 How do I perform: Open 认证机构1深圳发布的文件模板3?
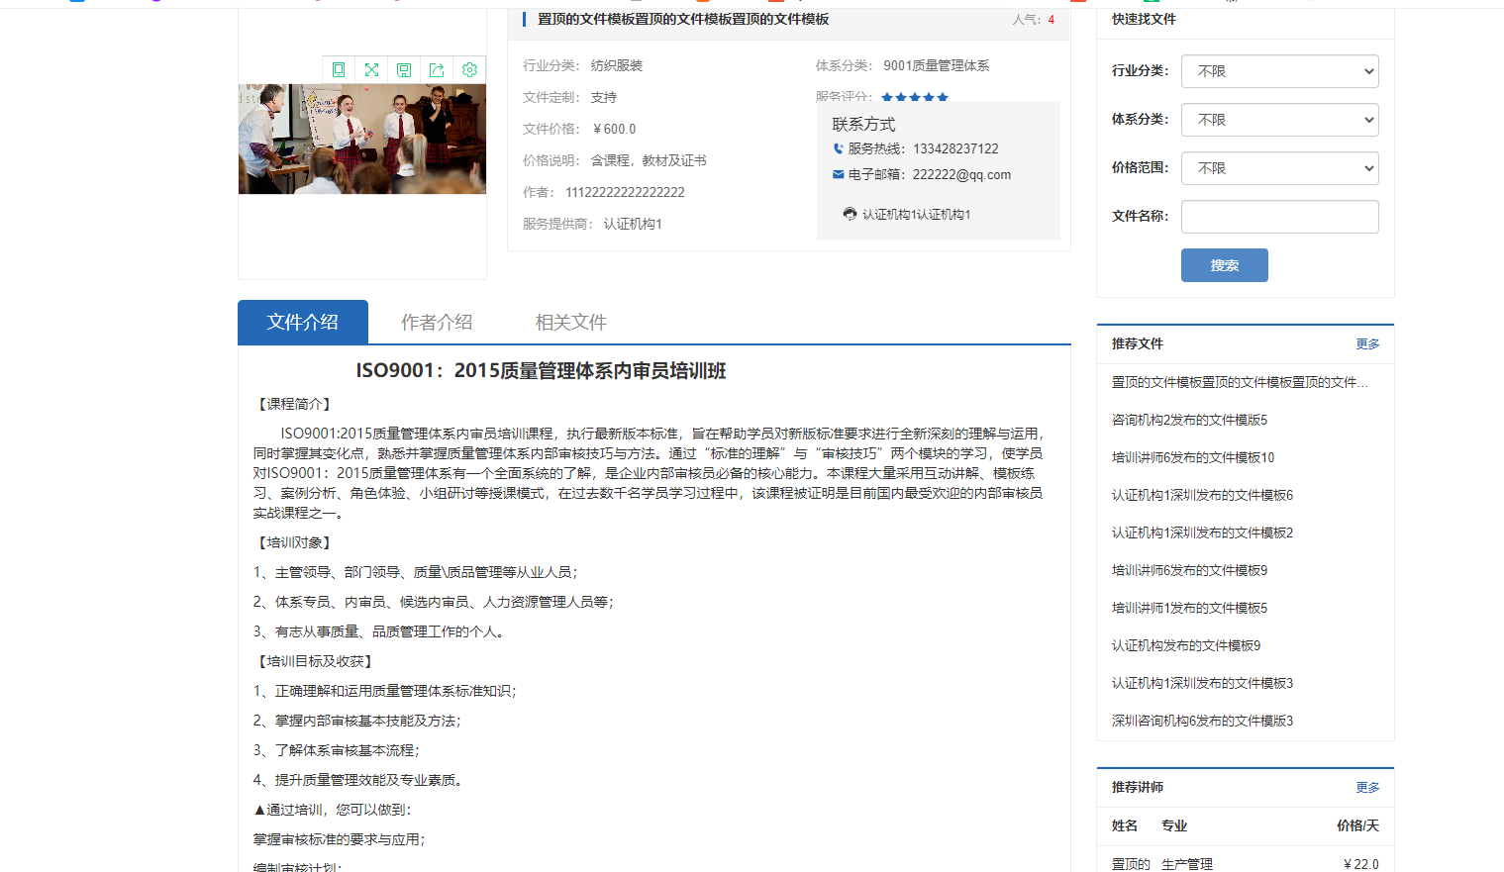coord(1202,683)
